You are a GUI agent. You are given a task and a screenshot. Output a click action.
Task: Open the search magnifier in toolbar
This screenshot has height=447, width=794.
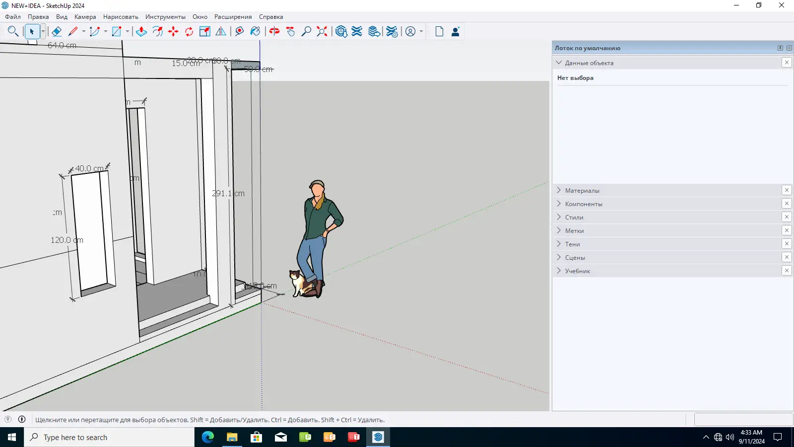pos(13,32)
